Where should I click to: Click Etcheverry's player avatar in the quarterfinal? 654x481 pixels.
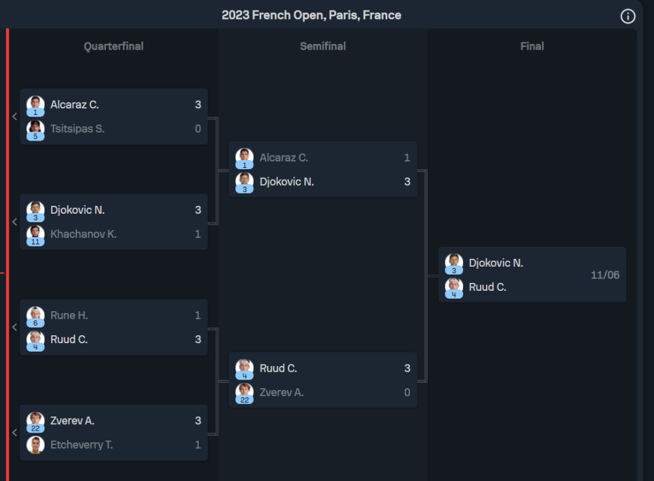35,444
